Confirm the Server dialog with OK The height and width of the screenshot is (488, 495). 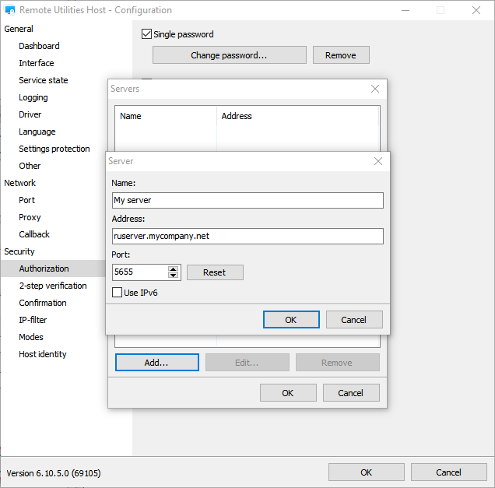[291, 320]
